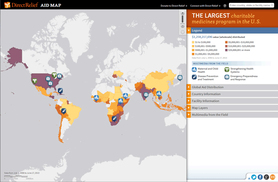Share via the Facebook icon

[x=260, y=177]
